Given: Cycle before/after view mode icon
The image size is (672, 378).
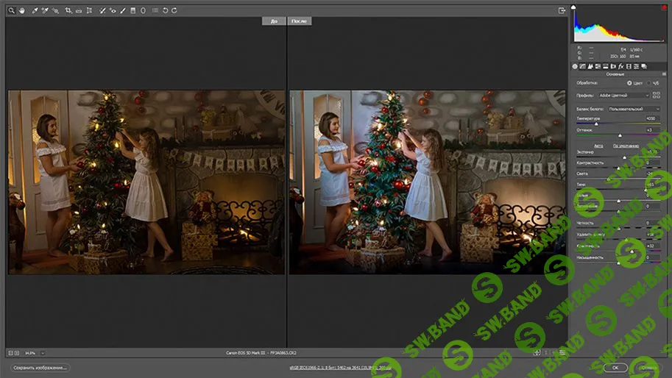Looking at the screenshot, I should point(537,353).
